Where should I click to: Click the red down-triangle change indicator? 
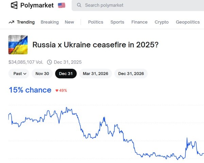(57, 90)
